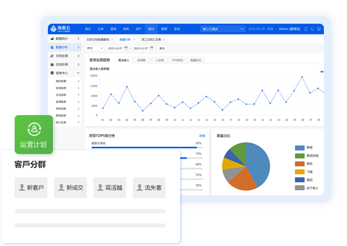Click the 交班处理 sidebar icon
This screenshot has height=246, width=347.
(x=52, y=56)
